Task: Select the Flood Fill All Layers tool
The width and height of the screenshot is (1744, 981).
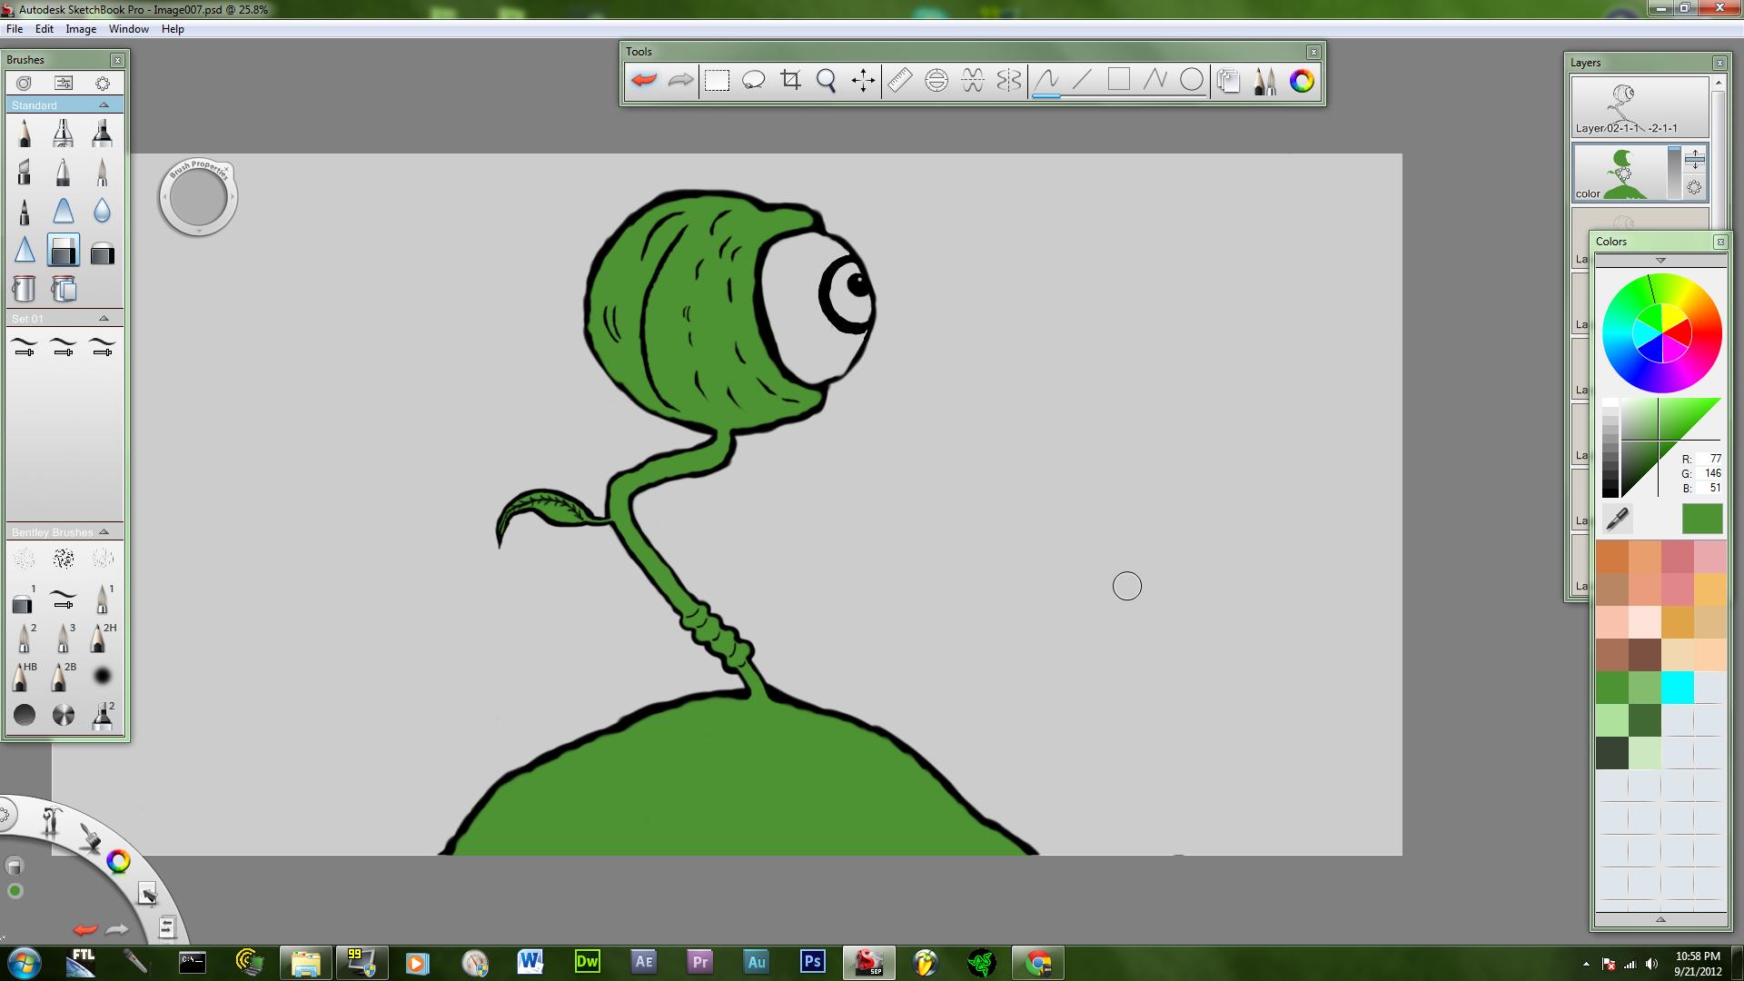Action: point(63,289)
